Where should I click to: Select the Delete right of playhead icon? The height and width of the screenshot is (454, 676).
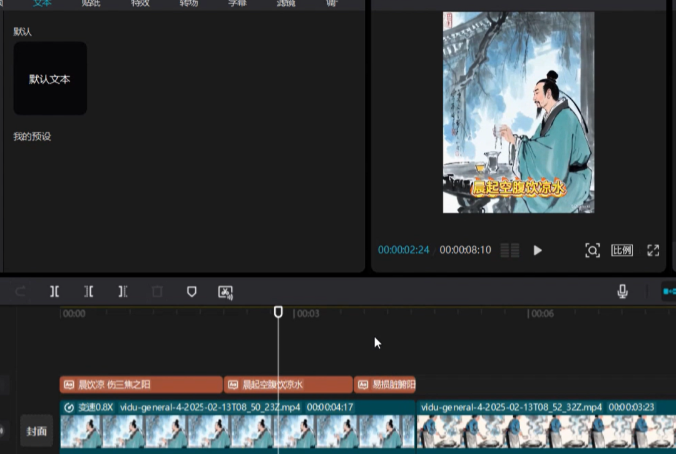(x=123, y=291)
